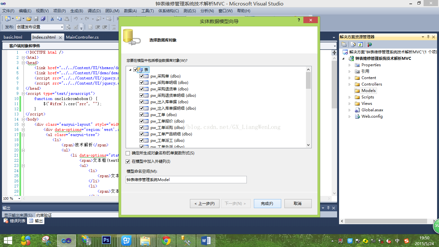Screen dimensions: 439x247
Task: Switch to the 错误列表 panel tab
Action: click(x=15, y=221)
